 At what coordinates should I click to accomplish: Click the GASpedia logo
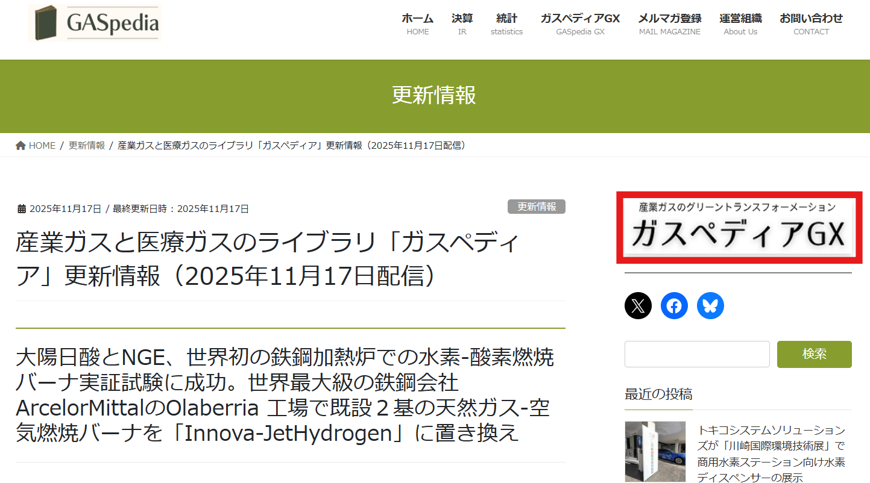[95, 24]
